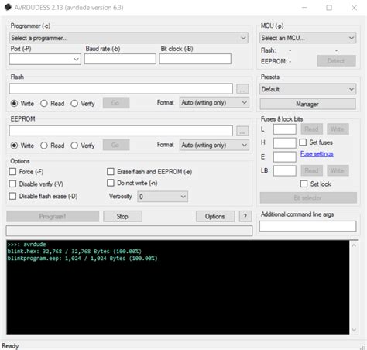Click the lock bits Read button
The height and width of the screenshot is (350, 367).
(311, 170)
